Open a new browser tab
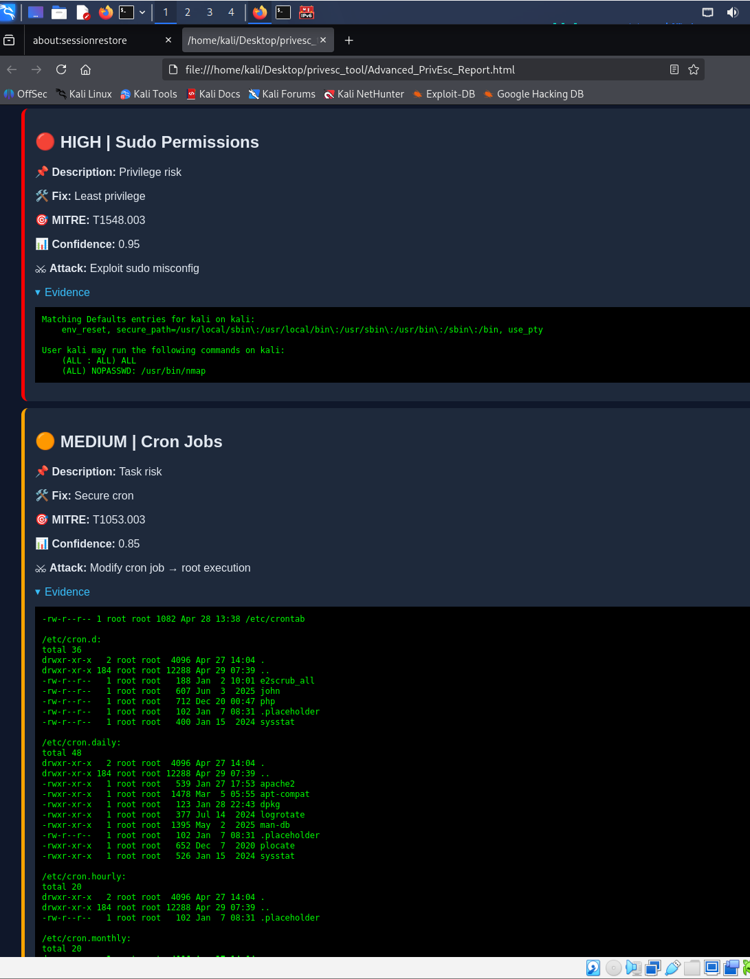This screenshot has width=750, height=979. 349,41
